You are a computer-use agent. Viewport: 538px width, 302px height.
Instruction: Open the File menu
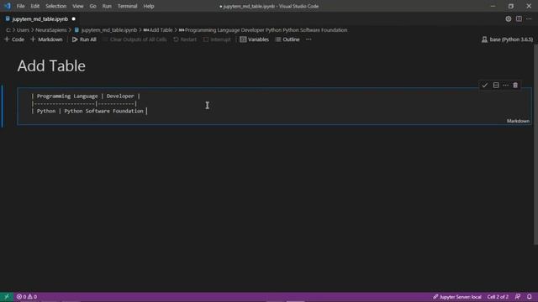pos(20,6)
